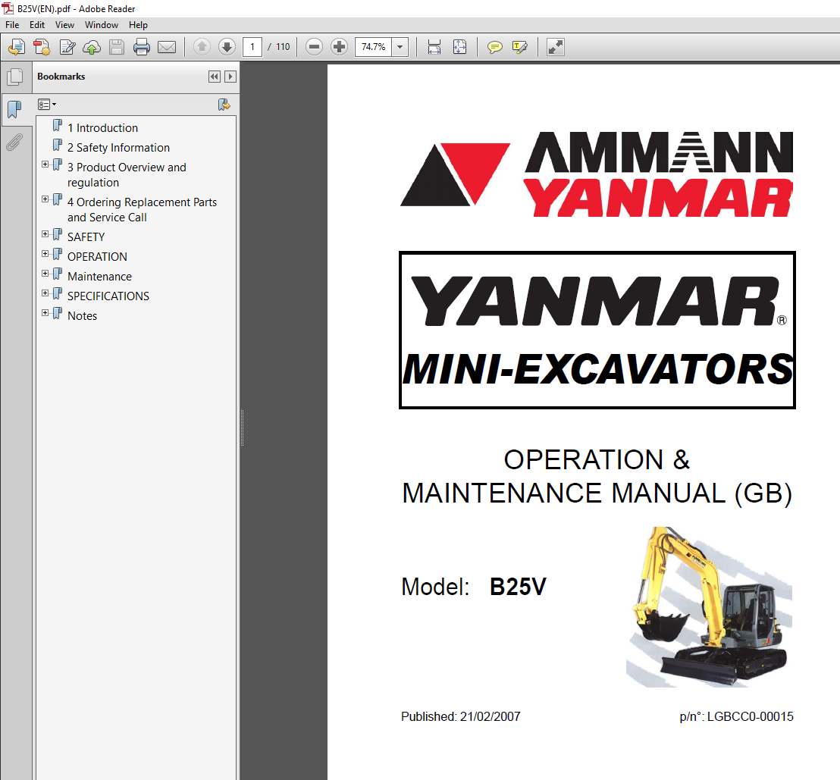Click the current page number field
Image resolution: width=840 pixels, height=780 pixels.
pos(252,47)
